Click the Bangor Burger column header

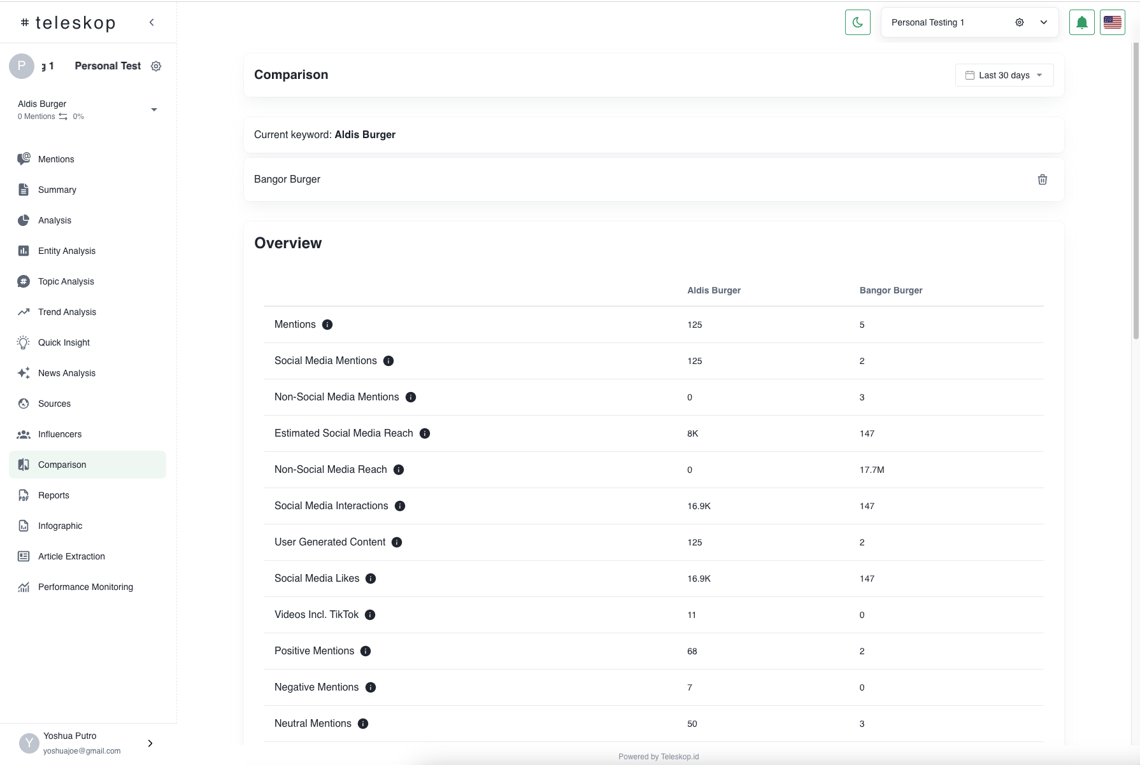coord(891,290)
